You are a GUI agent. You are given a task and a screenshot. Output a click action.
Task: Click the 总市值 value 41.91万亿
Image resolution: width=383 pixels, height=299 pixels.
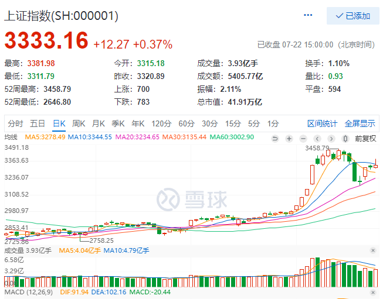(x=245, y=102)
